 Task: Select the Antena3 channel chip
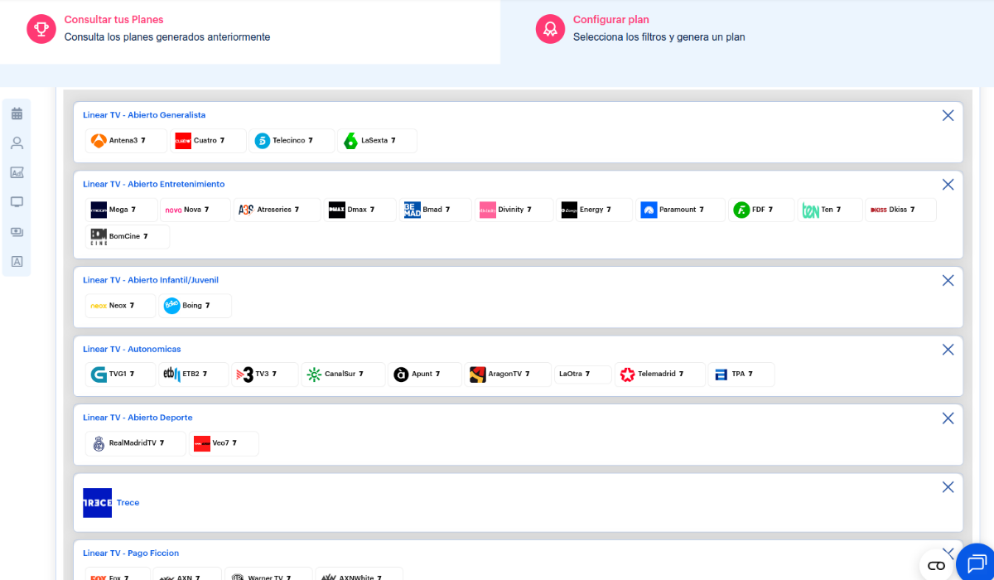[x=126, y=141]
